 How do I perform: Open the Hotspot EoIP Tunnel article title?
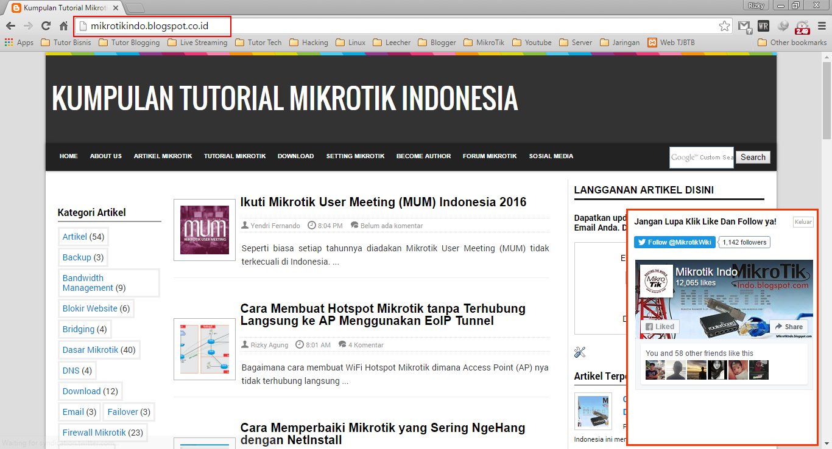383,315
